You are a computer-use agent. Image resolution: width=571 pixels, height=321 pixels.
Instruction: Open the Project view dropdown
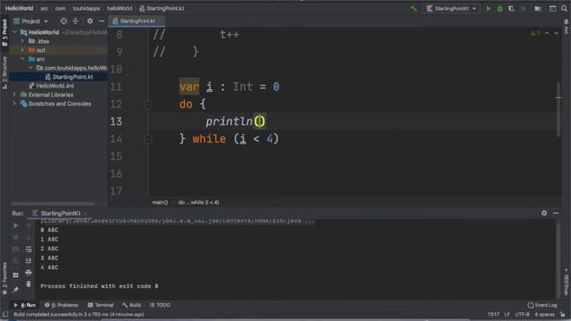[x=30, y=21]
